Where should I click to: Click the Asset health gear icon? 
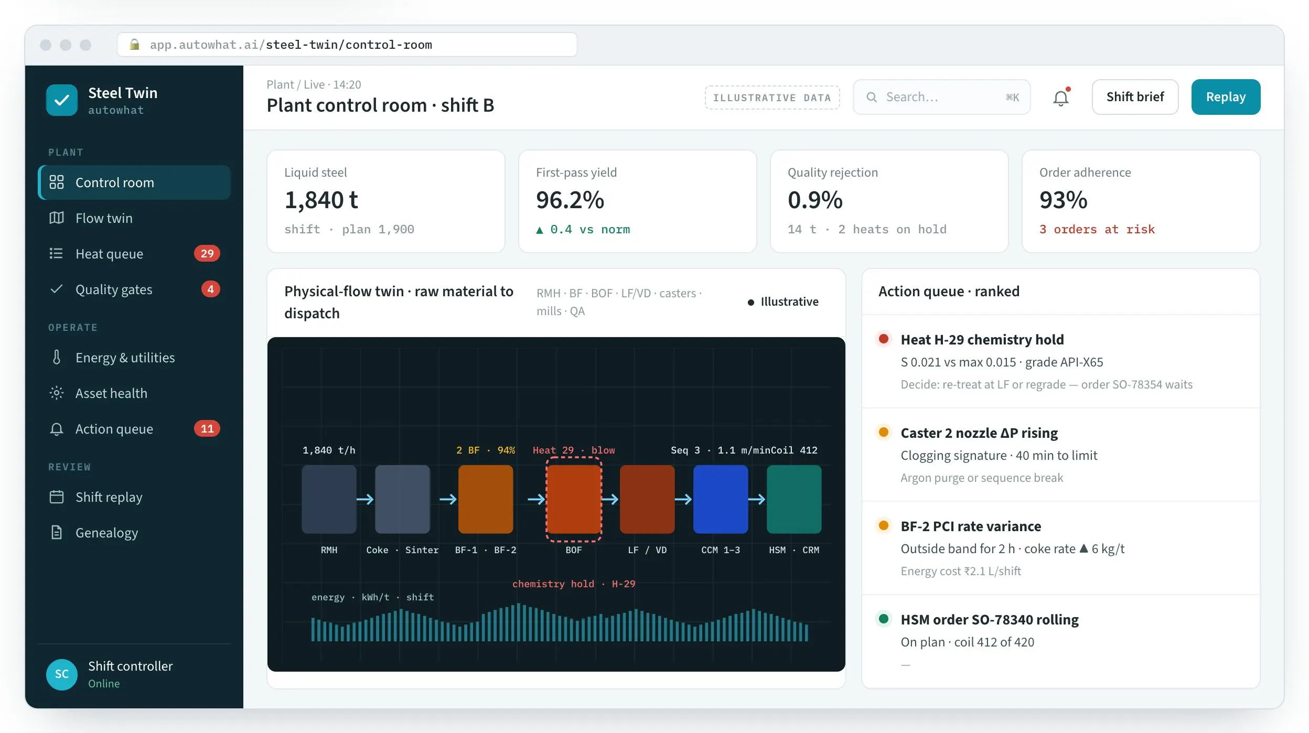[x=57, y=393]
